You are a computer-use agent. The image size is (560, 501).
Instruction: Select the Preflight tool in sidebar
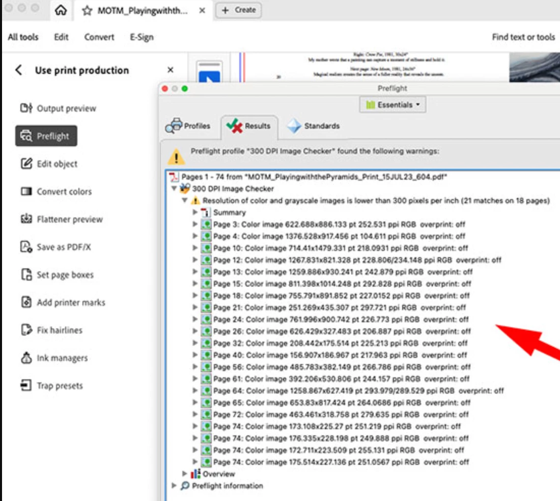pos(46,136)
